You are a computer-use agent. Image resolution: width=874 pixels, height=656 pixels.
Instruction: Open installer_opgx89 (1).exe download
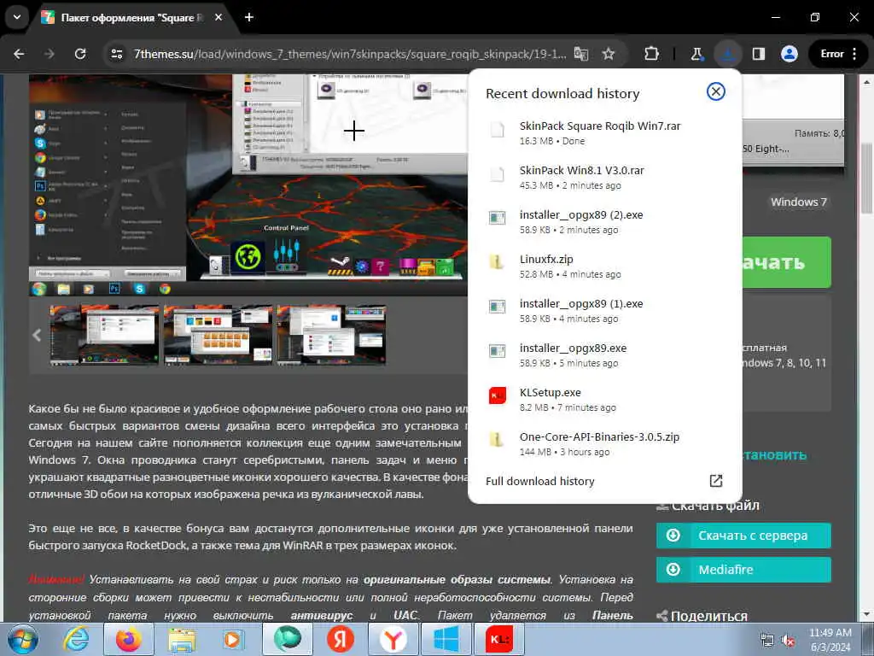click(x=605, y=311)
